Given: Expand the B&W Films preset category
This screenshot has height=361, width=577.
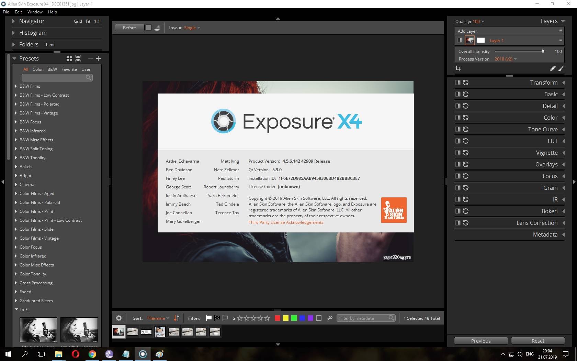Looking at the screenshot, I should [x=16, y=86].
